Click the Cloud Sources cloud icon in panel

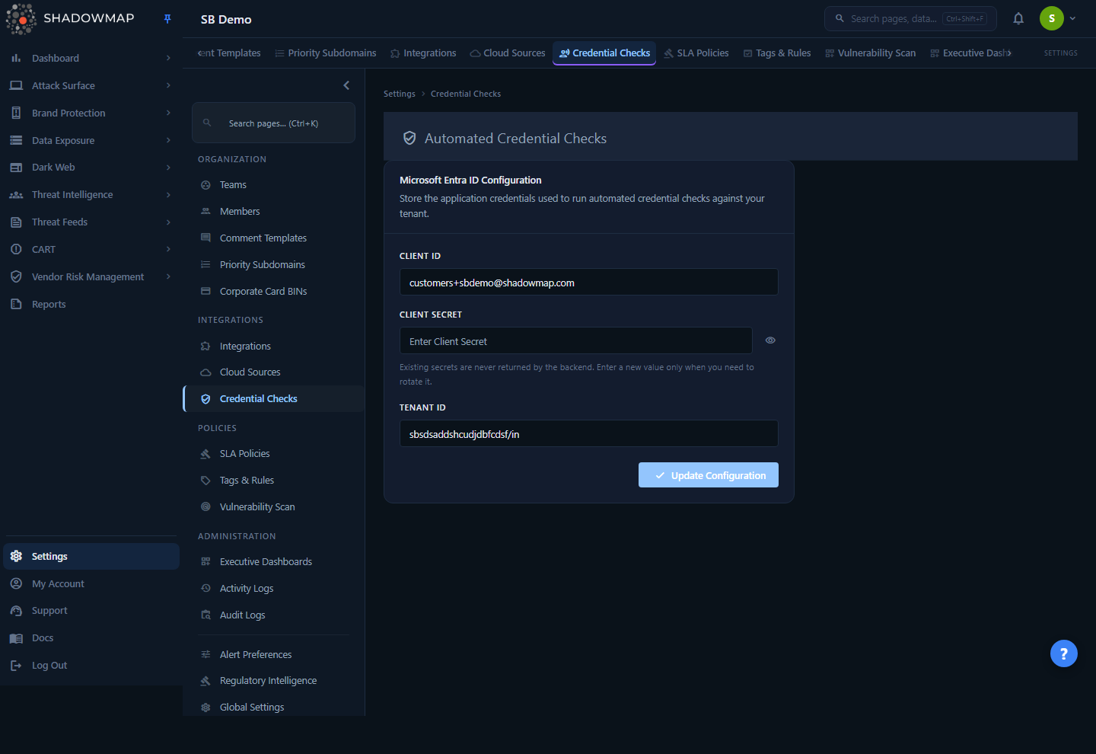tap(205, 372)
